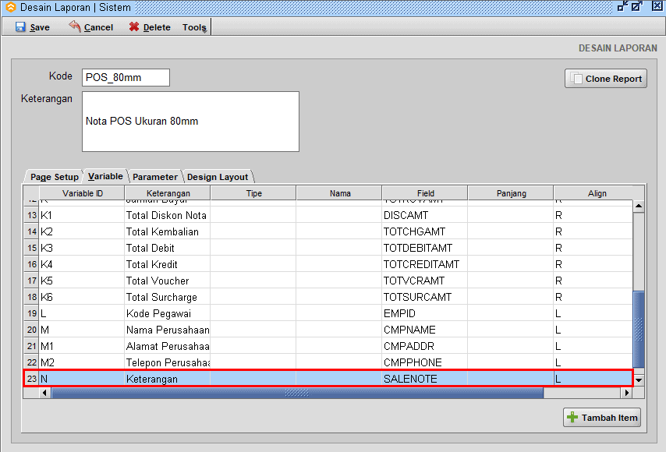
Task: Click the red Delete X icon
Action: (x=134, y=26)
